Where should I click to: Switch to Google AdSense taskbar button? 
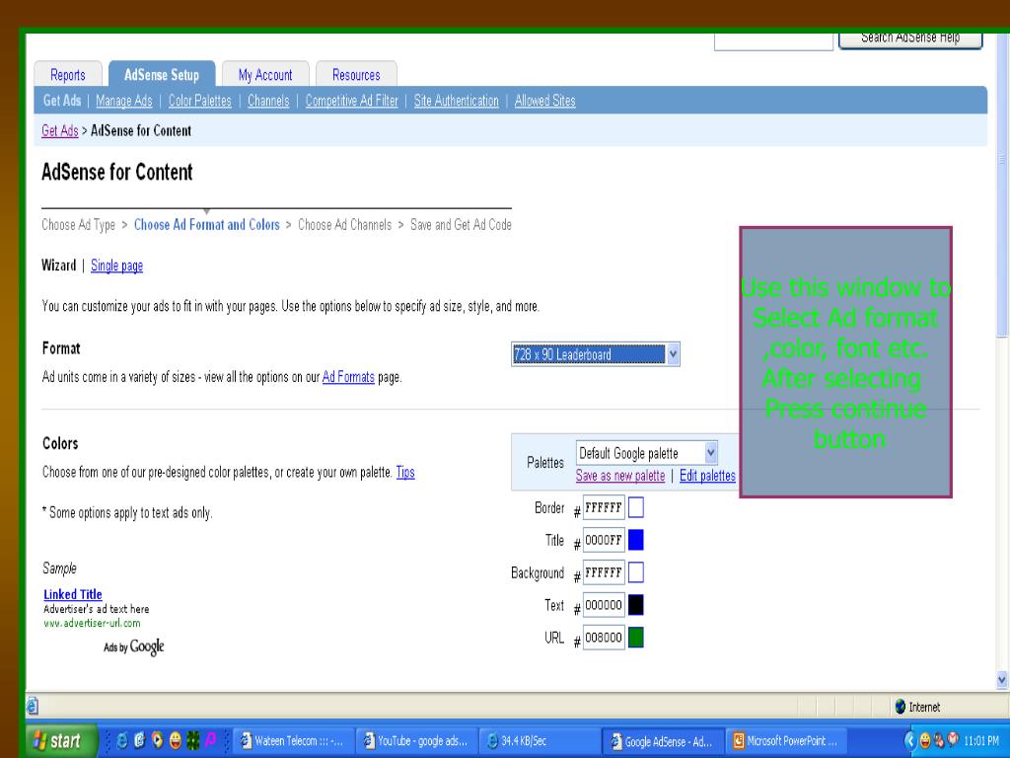click(x=663, y=741)
